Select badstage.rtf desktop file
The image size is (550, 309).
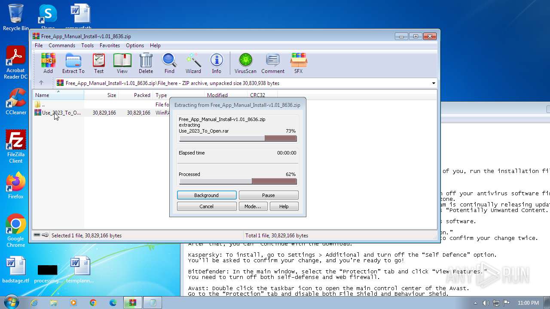[x=16, y=270]
